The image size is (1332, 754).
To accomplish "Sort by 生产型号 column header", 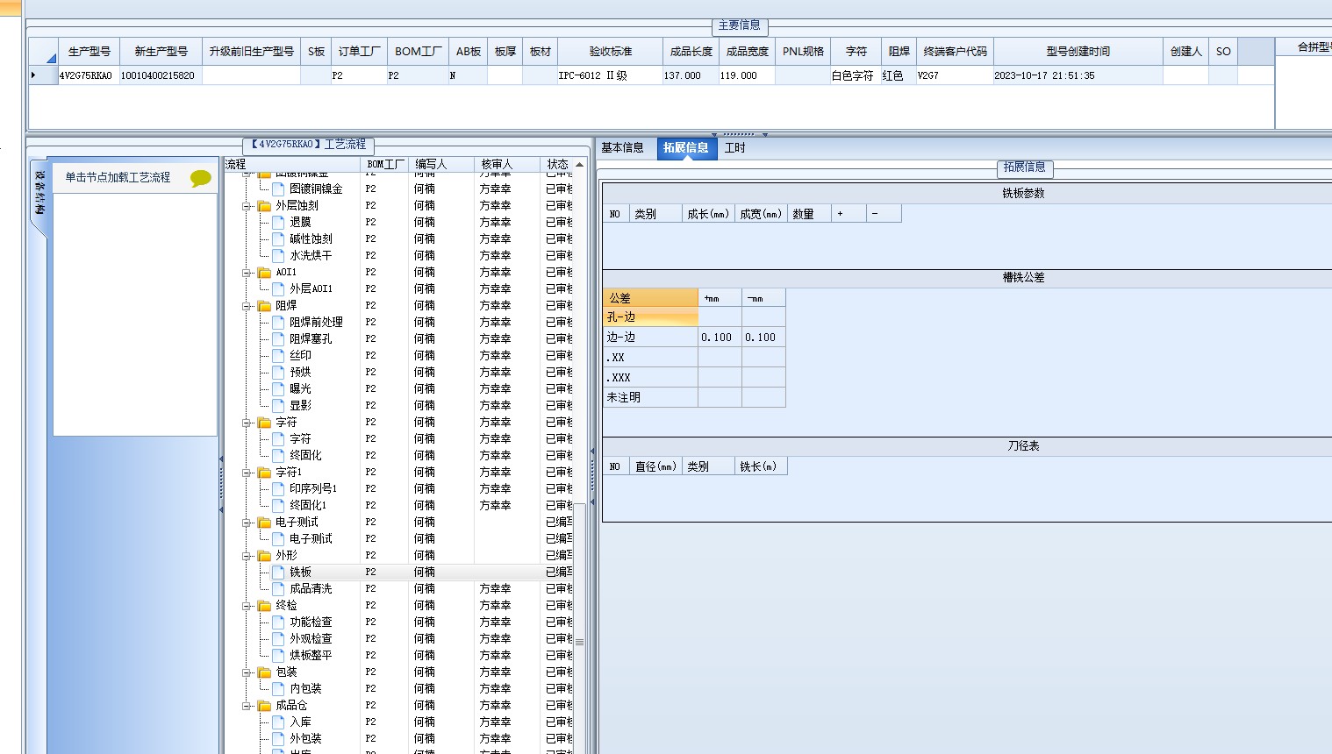I will tap(90, 52).
